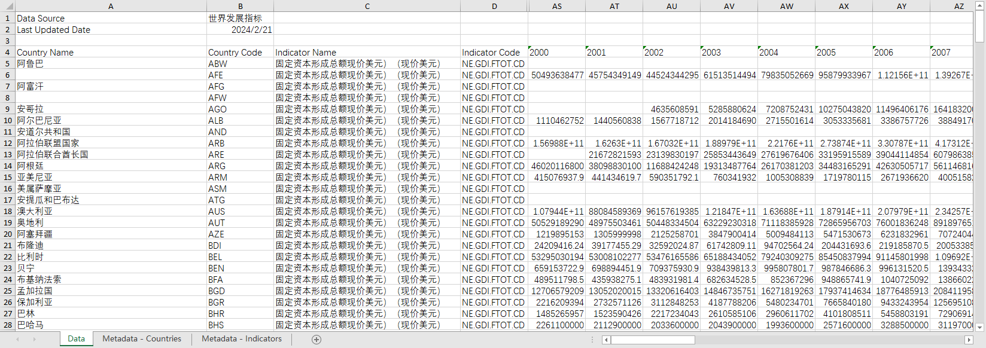Click the previous sheet navigation arrow

pos(17,340)
